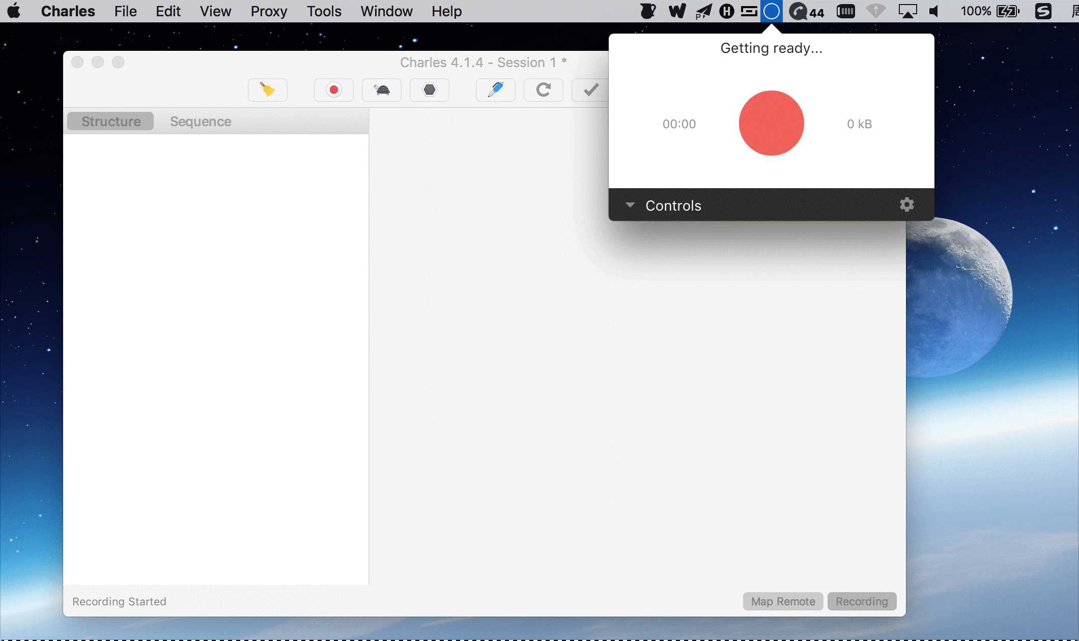Switch to the Structure tab
This screenshot has height=641, width=1079.
click(110, 121)
